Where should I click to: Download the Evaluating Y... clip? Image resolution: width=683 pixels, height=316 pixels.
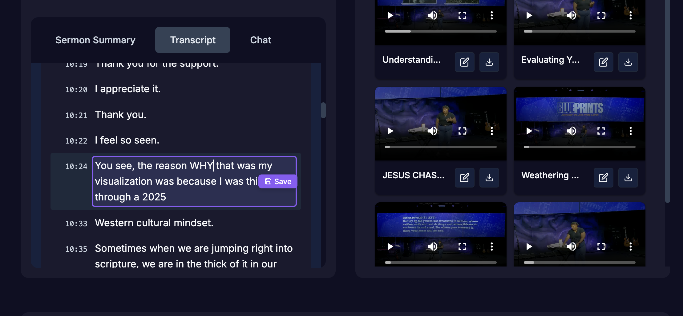point(628,62)
